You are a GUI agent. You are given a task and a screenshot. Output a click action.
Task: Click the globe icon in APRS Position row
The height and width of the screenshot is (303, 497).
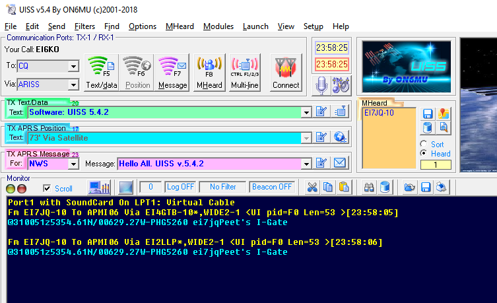point(340,137)
